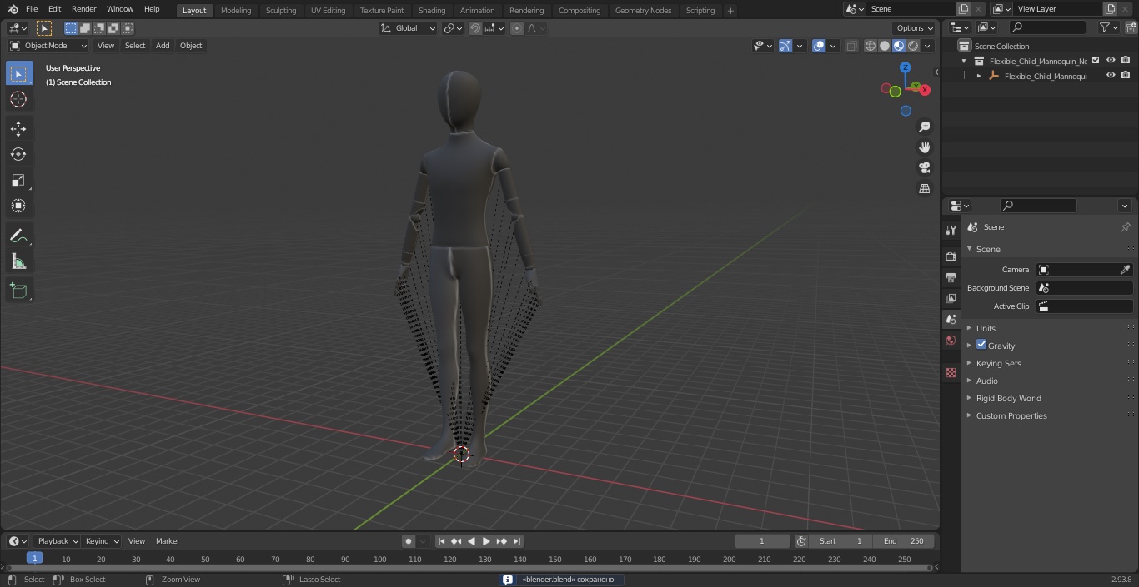Expand the child Flexible_Child_Mannequi object row
The image size is (1139, 587).
point(979,76)
